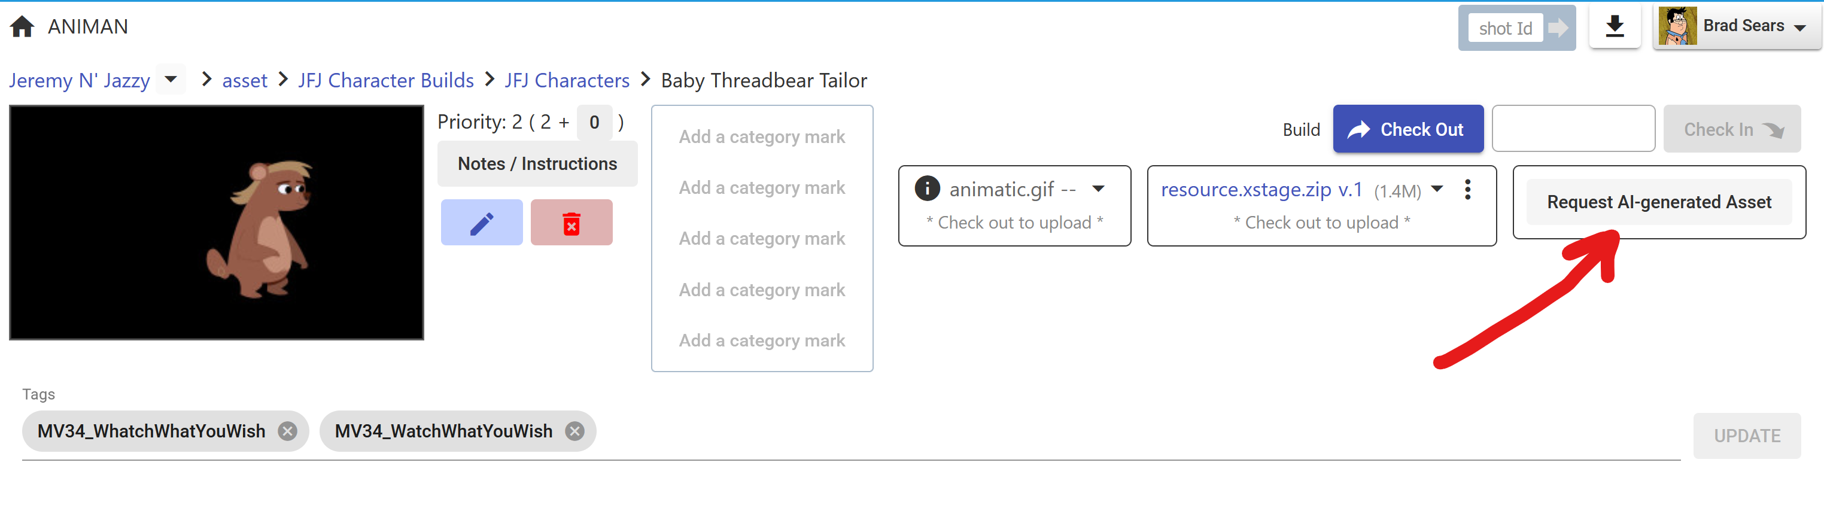This screenshot has height=514, width=1824.
Task: Open the three-dot menu for resource.xstage.zip
Action: [x=1467, y=189]
